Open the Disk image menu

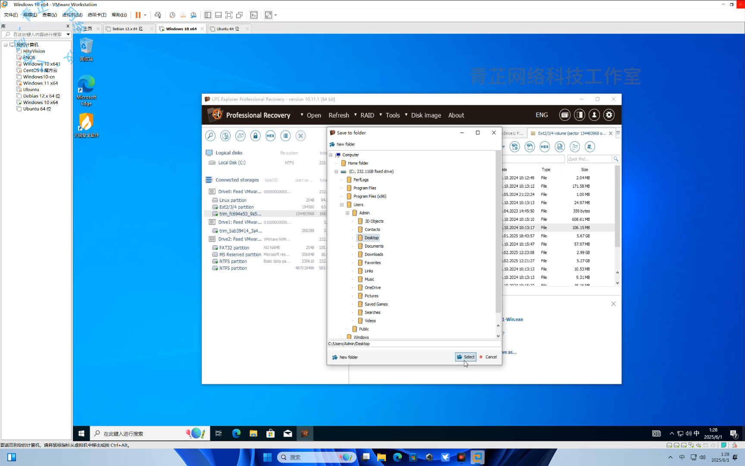tap(426, 115)
